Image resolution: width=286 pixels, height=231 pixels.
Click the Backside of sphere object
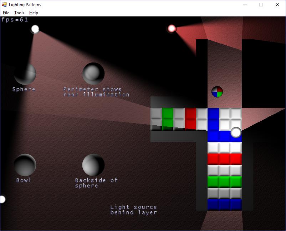click(93, 165)
